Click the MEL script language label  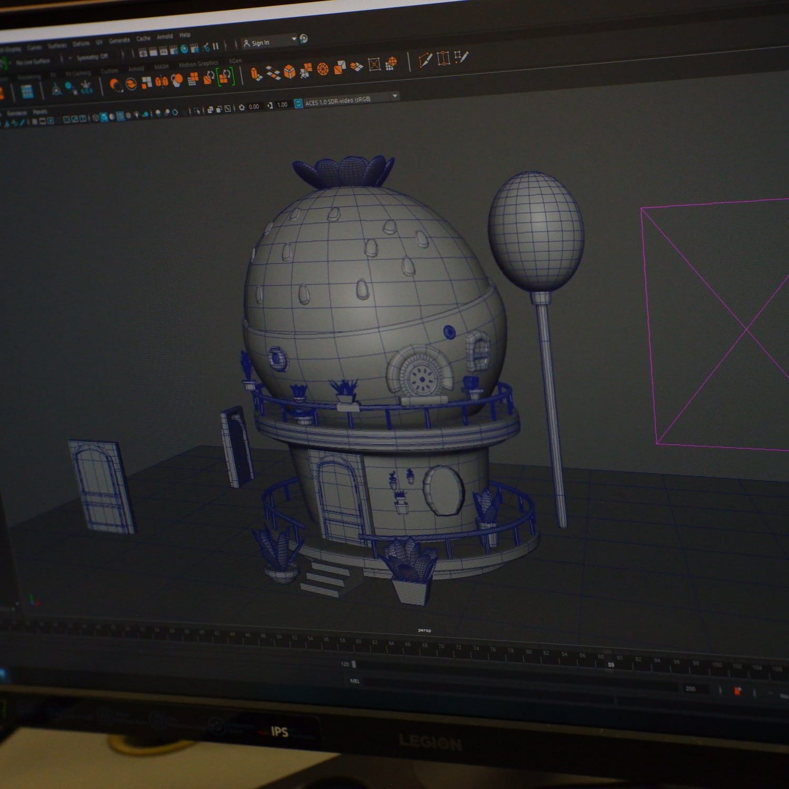coord(355,681)
